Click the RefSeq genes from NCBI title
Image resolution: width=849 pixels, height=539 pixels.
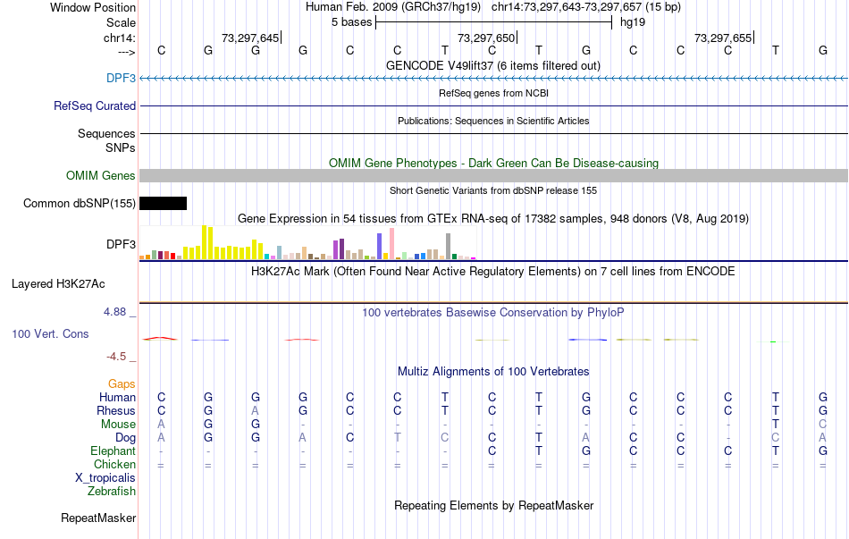[494, 93]
